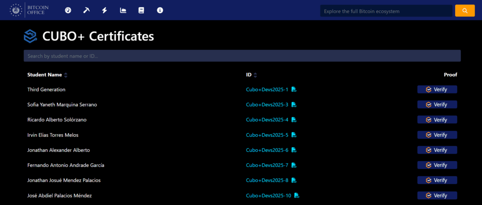The width and height of the screenshot is (482, 205).
Task: Verify Fernando Antonio Andrade García's certificate
Action: tap(437, 165)
